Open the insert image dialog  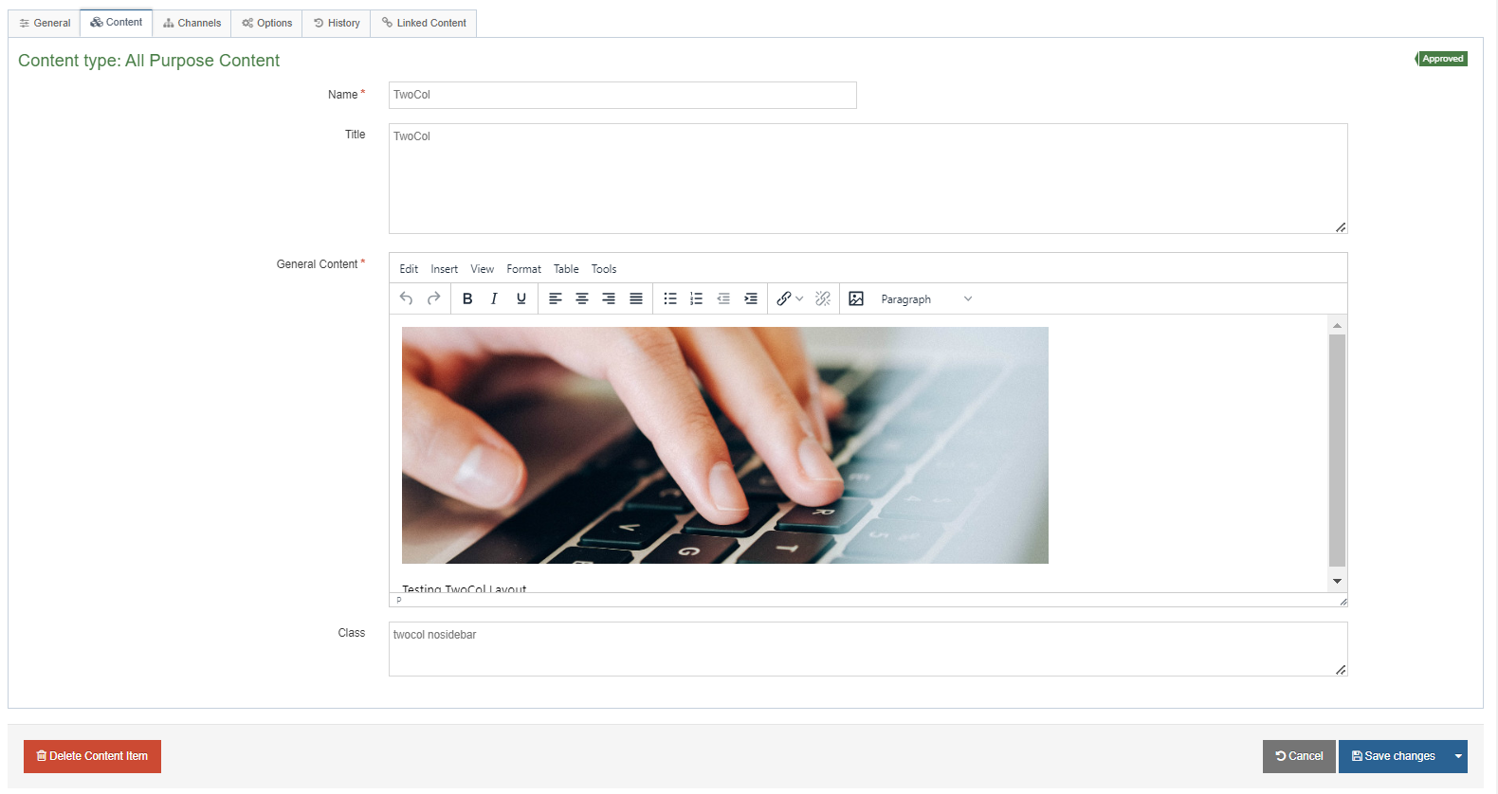[x=856, y=298]
